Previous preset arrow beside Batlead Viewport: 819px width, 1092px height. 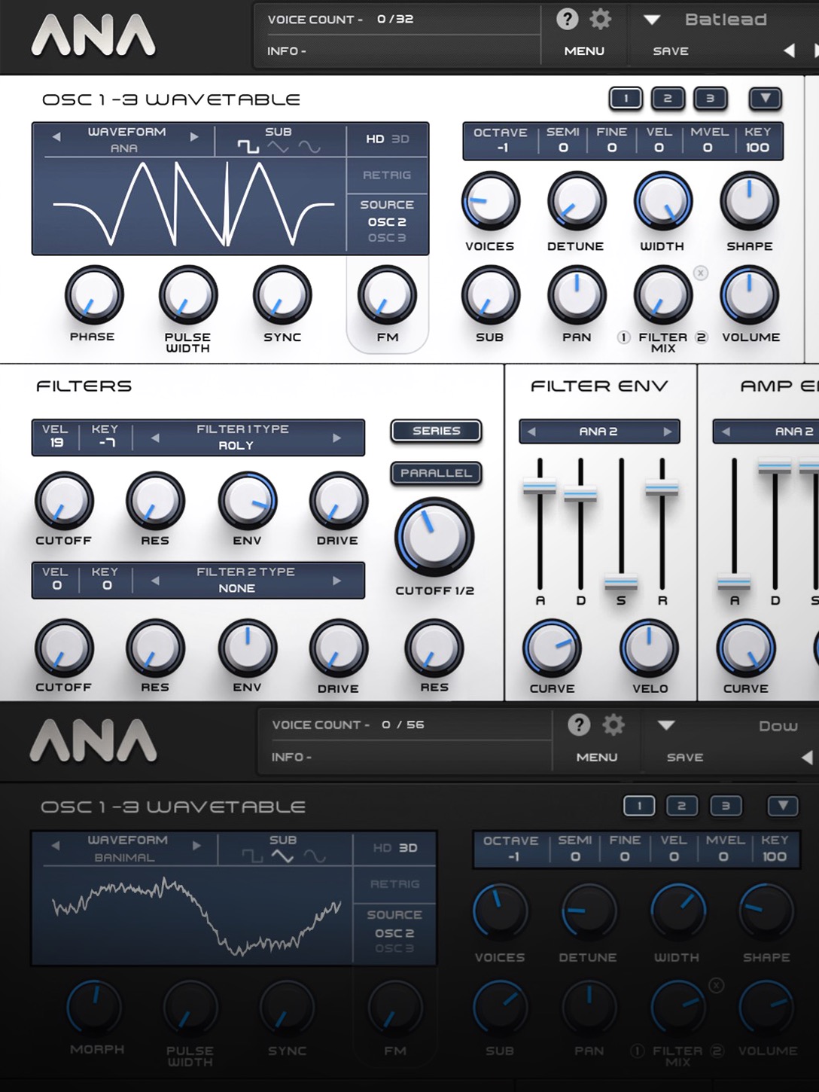pos(789,50)
